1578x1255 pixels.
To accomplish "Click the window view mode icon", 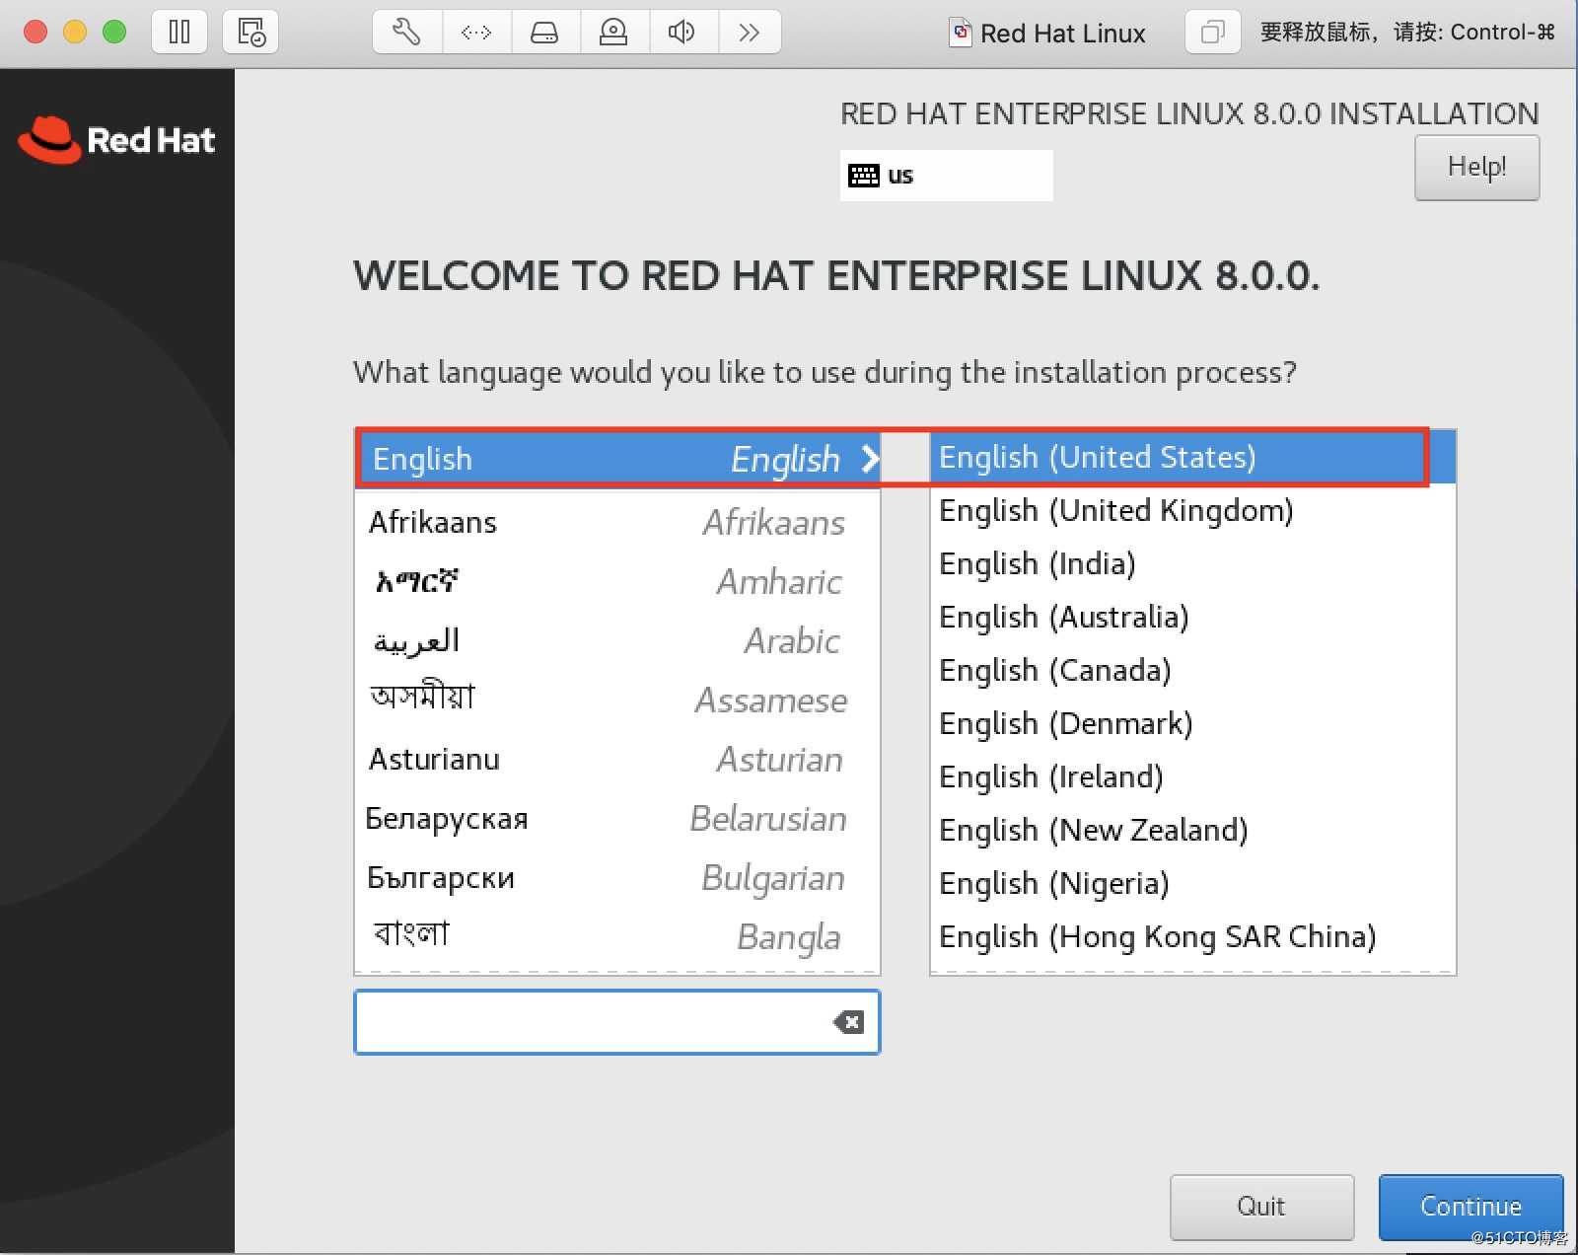I will 1212,33.
